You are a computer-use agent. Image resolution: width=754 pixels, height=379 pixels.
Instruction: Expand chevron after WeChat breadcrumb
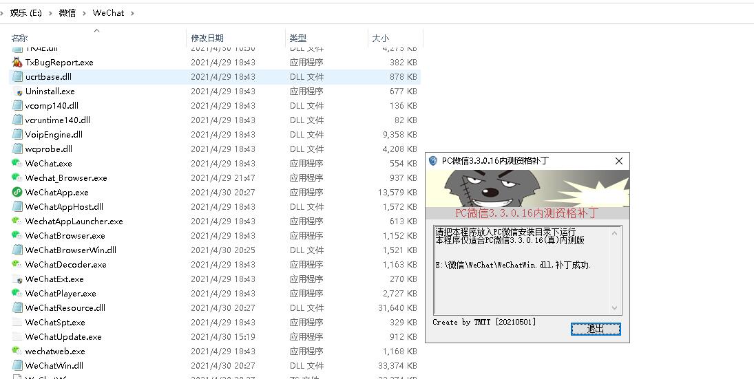point(132,13)
